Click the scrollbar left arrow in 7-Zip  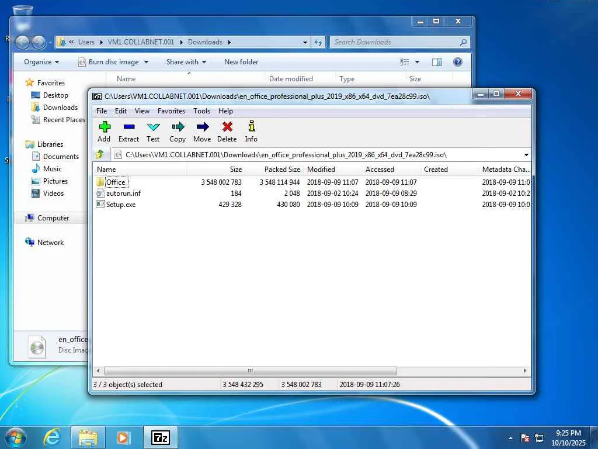(x=98, y=371)
